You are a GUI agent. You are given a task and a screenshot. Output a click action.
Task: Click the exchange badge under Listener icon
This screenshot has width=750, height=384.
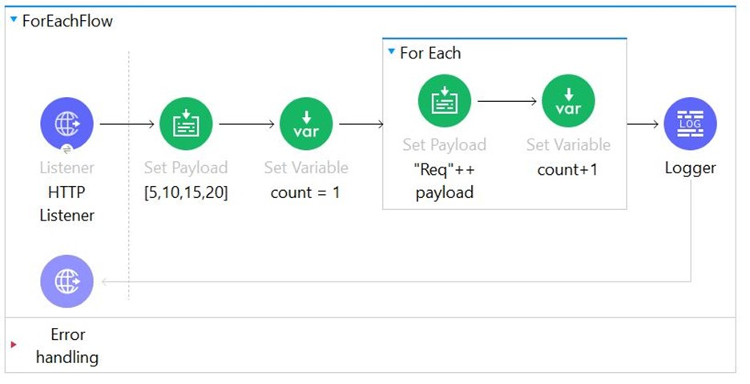click(67, 150)
